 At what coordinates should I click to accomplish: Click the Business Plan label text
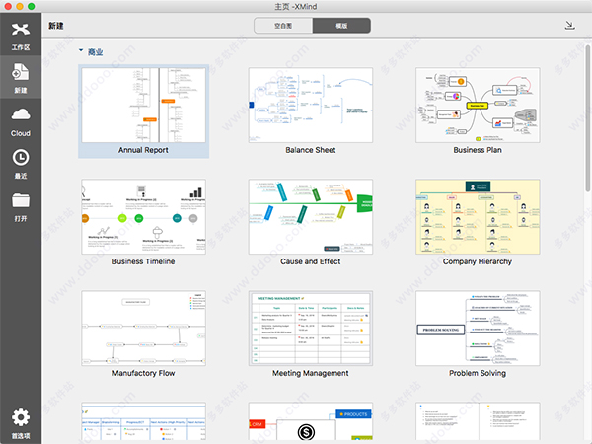(x=478, y=150)
